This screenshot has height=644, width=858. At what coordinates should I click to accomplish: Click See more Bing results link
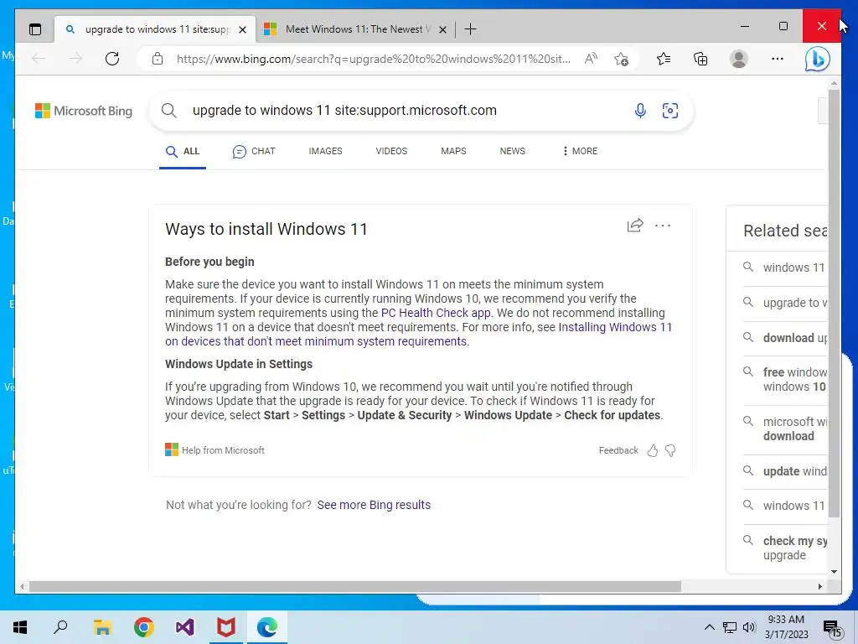tap(374, 505)
